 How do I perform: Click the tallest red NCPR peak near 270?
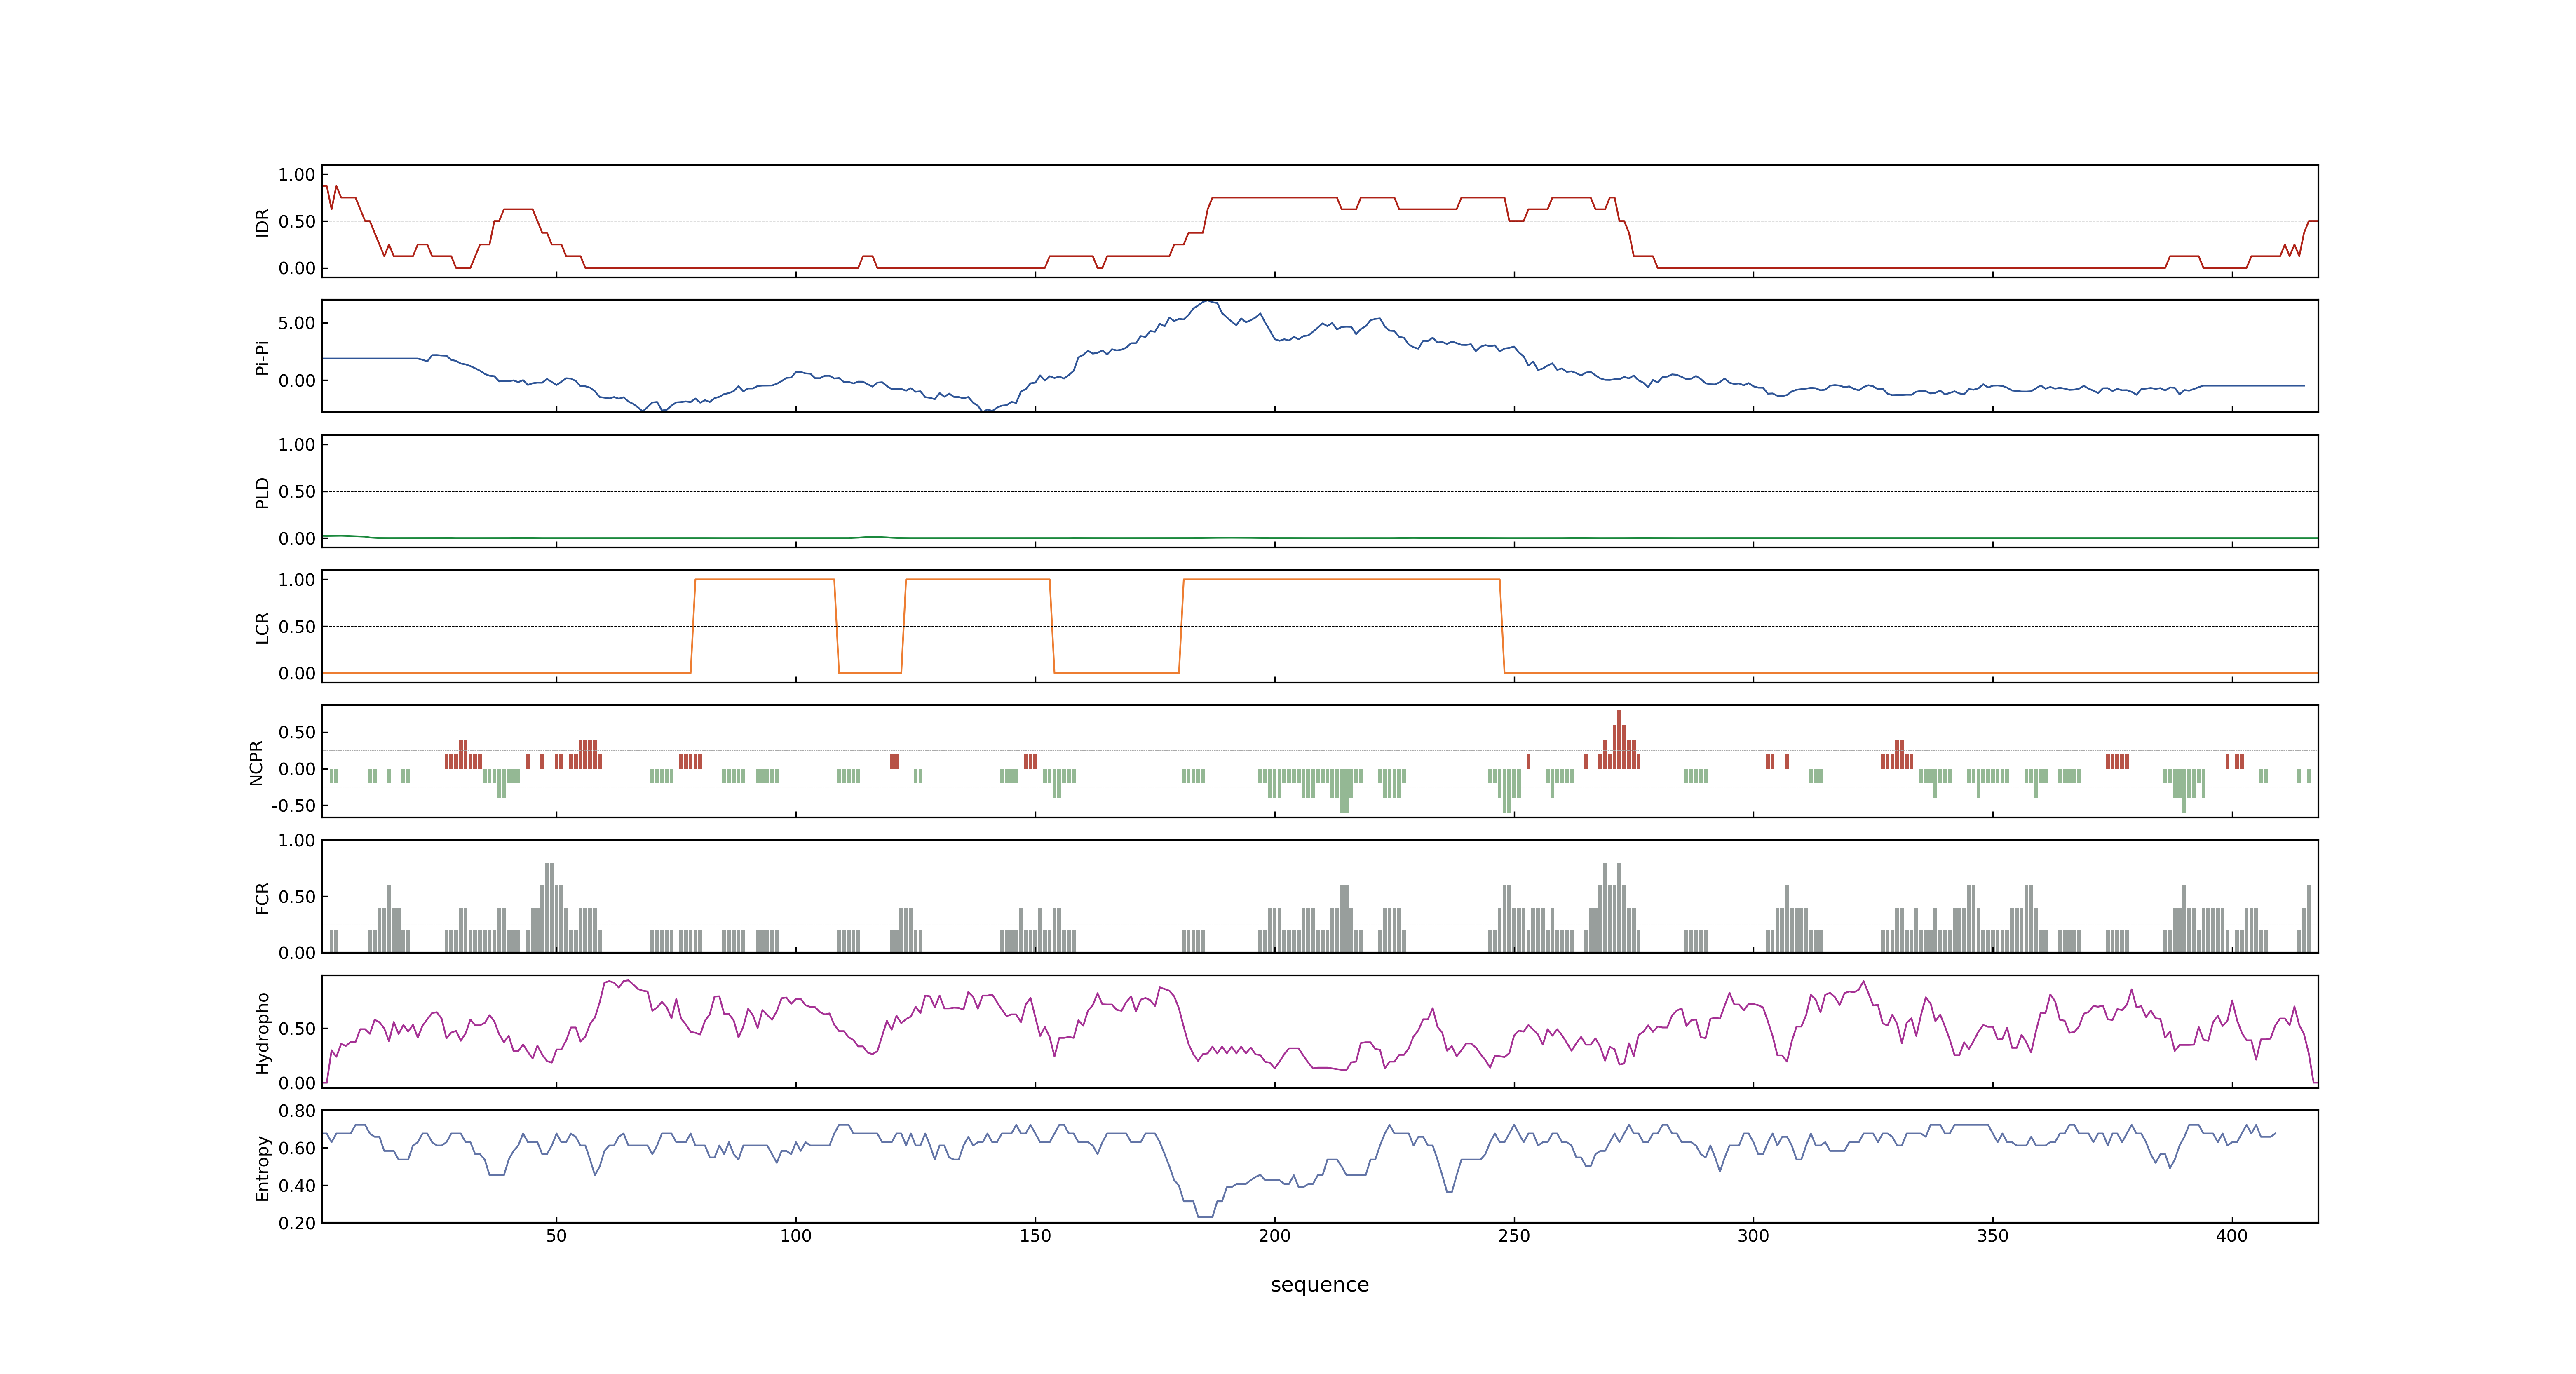coord(1619,739)
